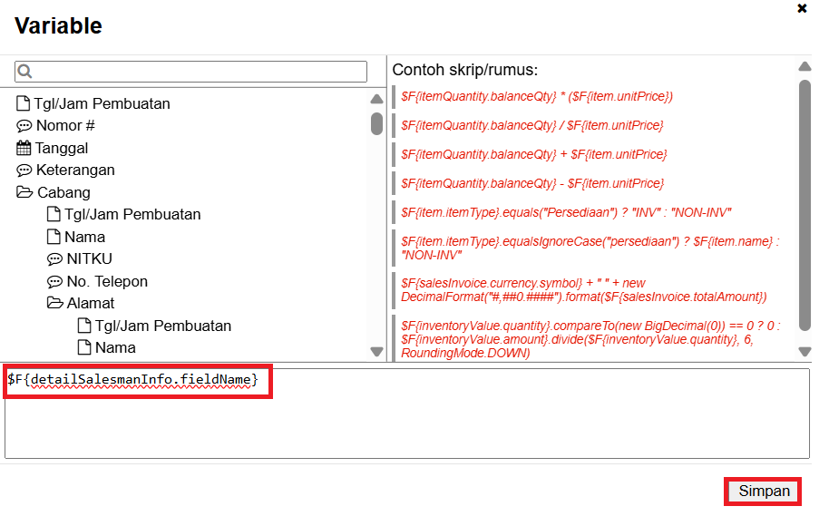Screen dimensions: 819x516
Task: Click the example scrollbar down arrow
Action: tap(804, 351)
